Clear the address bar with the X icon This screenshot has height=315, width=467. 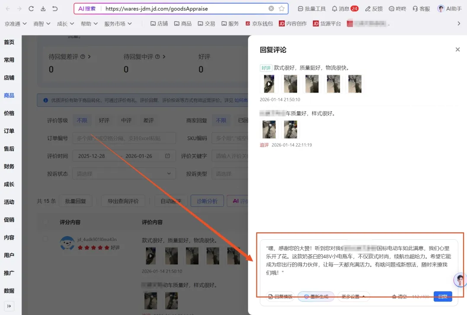pyautogui.click(x=271, y=8)
